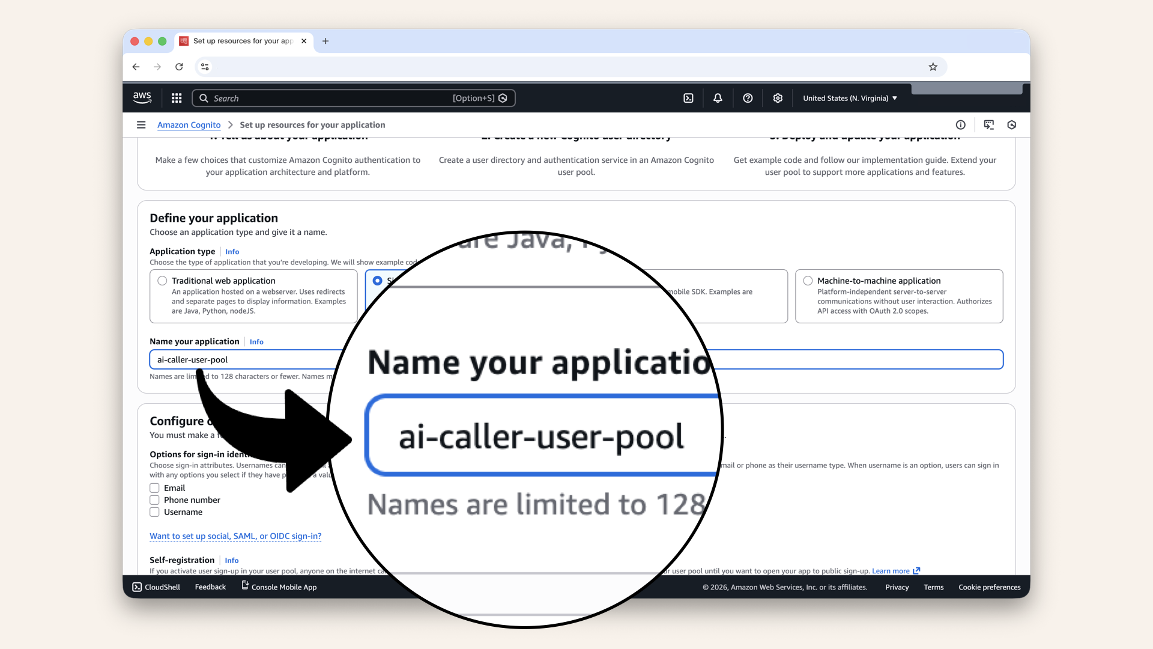Switch to the Set up resources browser tab

(240, 41)
